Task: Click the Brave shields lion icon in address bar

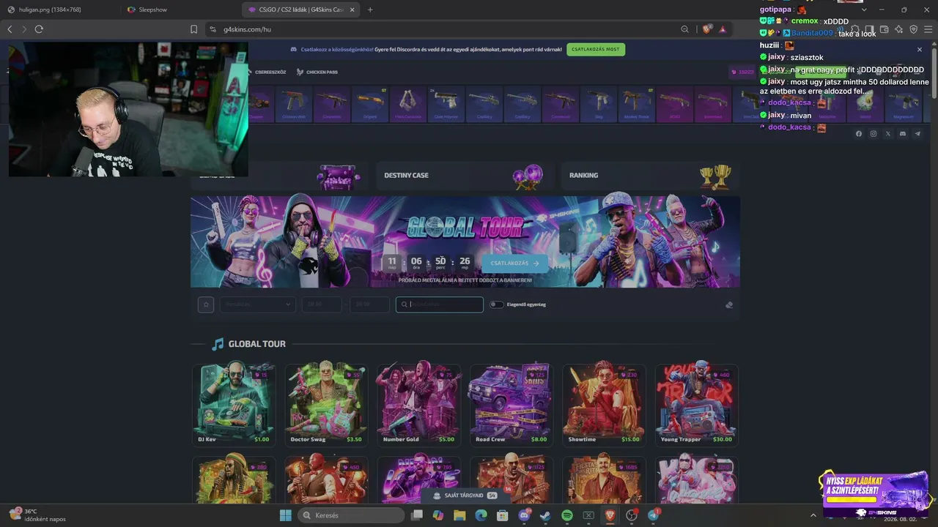Action: click(x=706, y=29)
